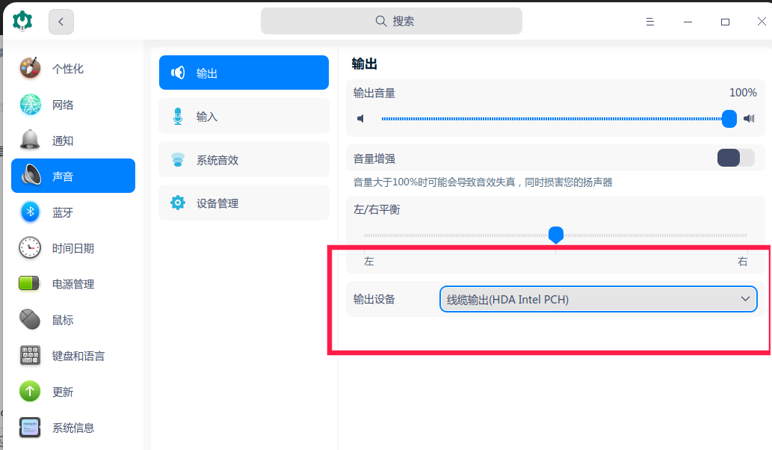Select 网络 in the sidebar
The height and width of the screenshot is (450, 772).
click(73, 105)
